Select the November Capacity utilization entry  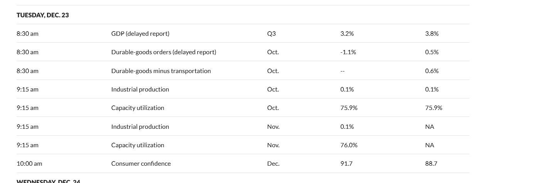click(138, 145)
